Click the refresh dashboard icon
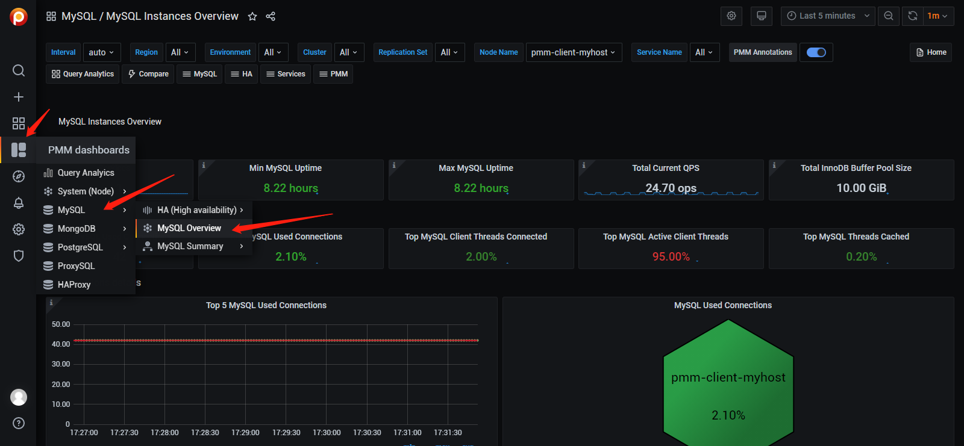This screenshot has width=964, height=446. coord(913,16)
